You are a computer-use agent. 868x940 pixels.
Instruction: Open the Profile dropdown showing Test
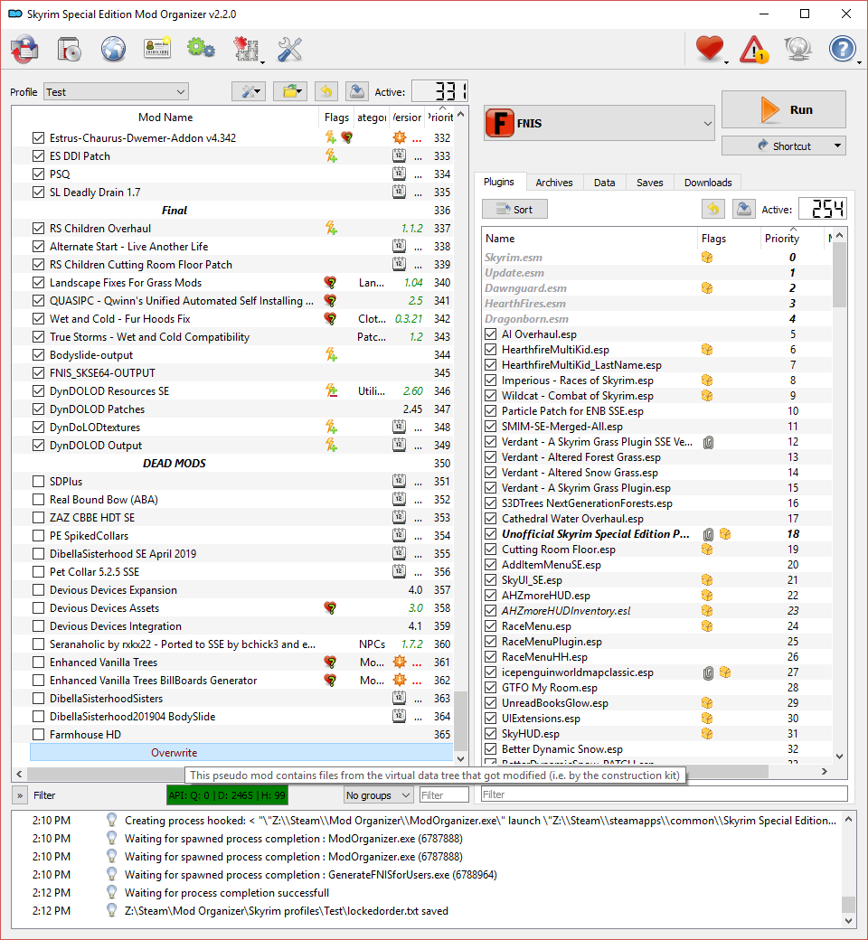click(116, 91)
